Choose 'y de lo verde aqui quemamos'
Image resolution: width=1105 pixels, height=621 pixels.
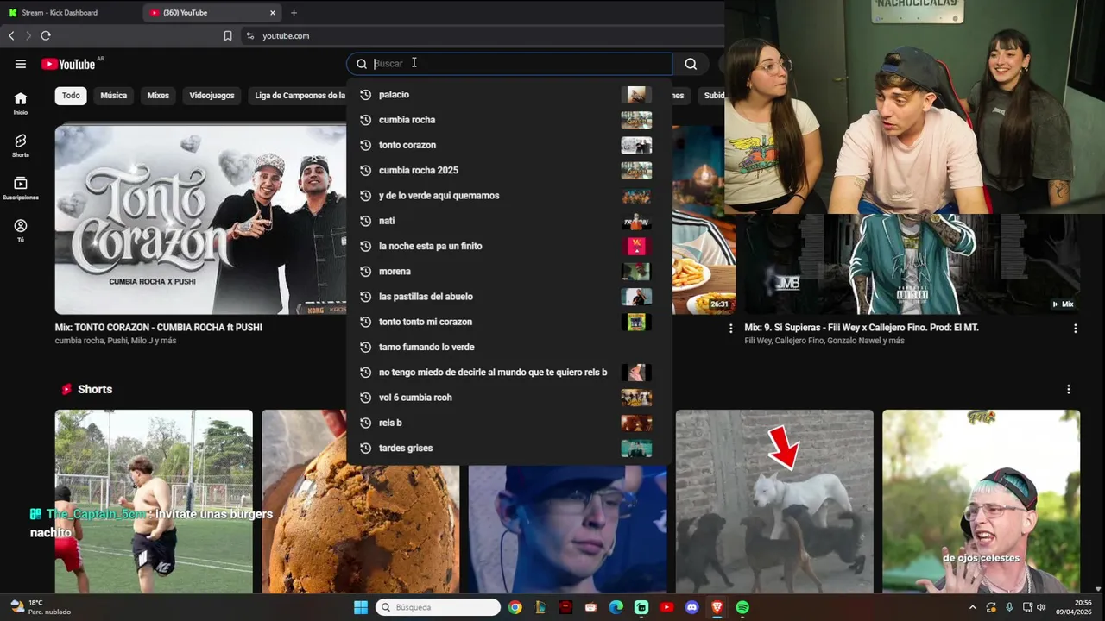pyautogui.click(x=509, y=196)
